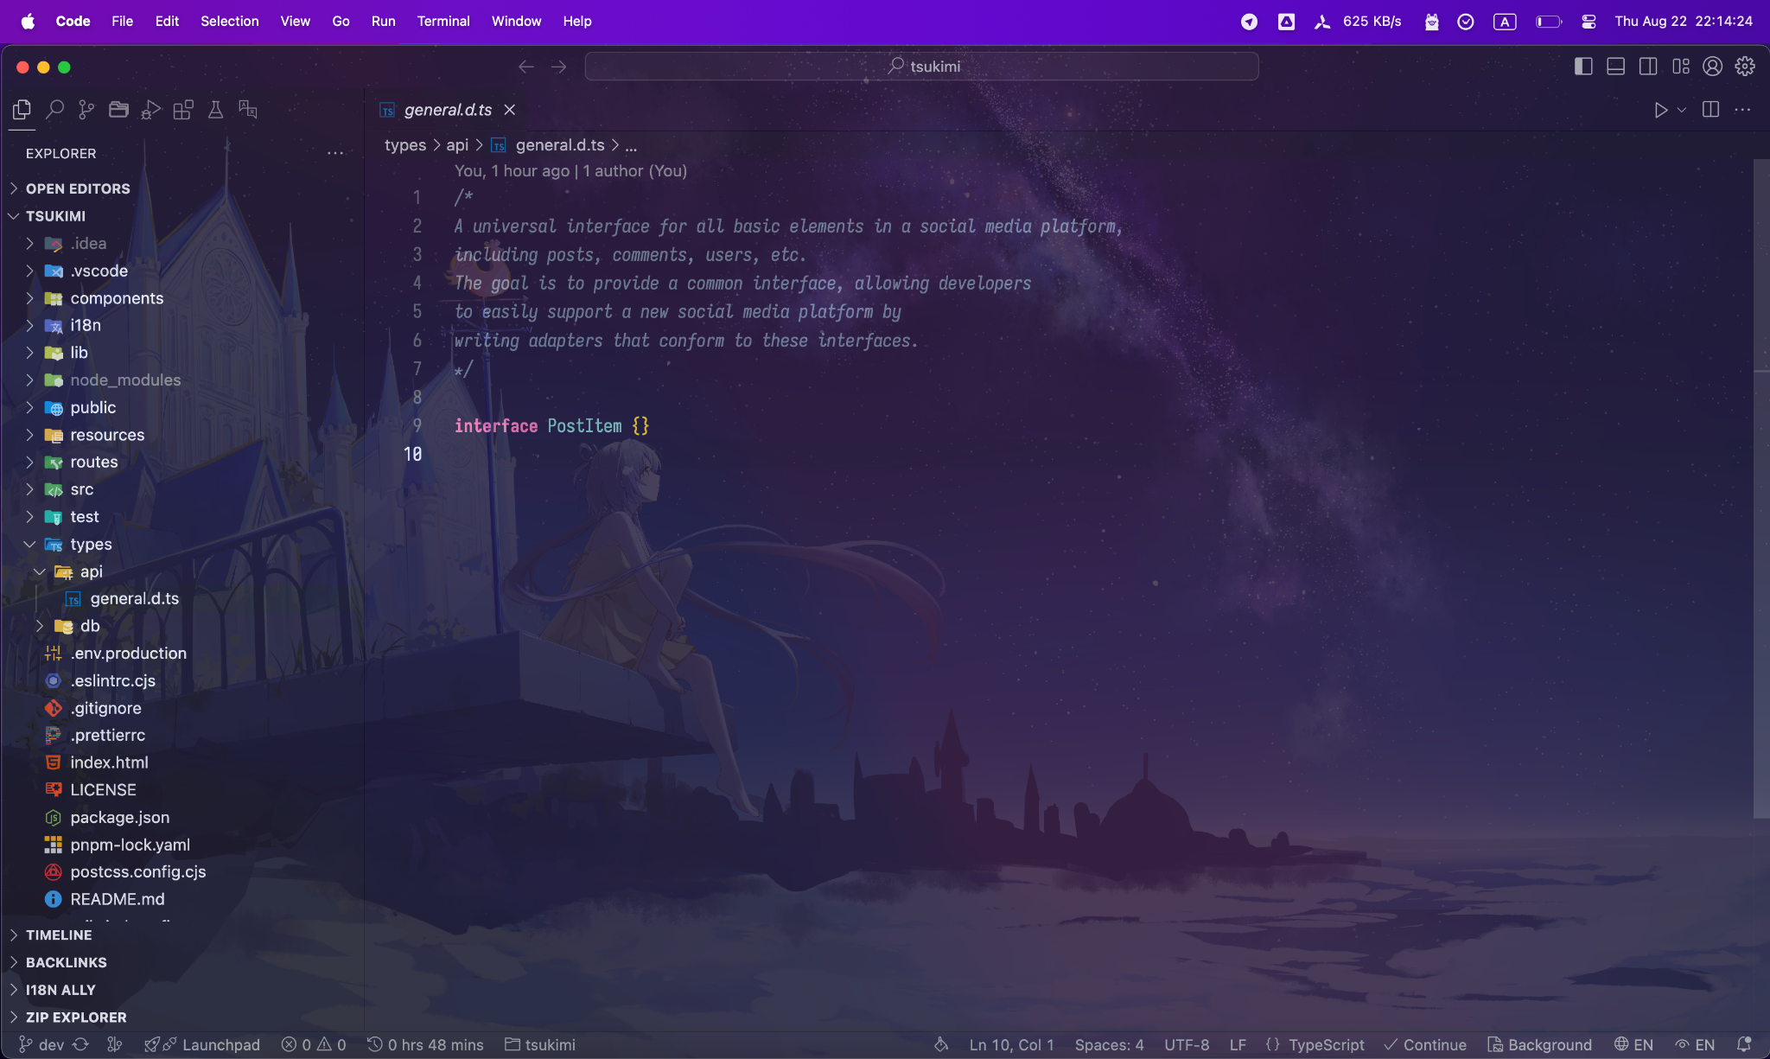Open the Source Control view

click(x=86, y=110)
